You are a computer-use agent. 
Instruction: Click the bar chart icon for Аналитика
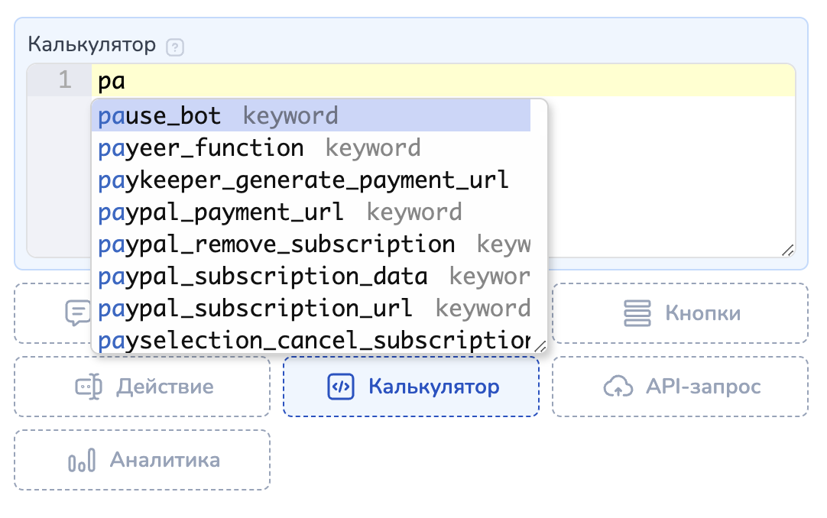click(x=81, y=461)
